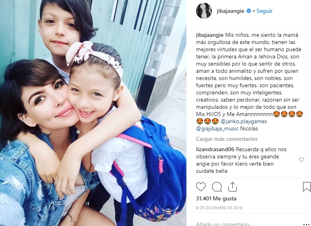Open the 9 de diciembre de 2018 timestamp
The image size is (311, 226).
219,208
